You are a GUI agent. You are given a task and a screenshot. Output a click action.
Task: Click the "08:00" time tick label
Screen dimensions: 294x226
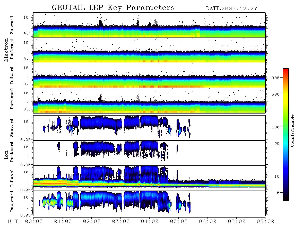tap(266, 221)
